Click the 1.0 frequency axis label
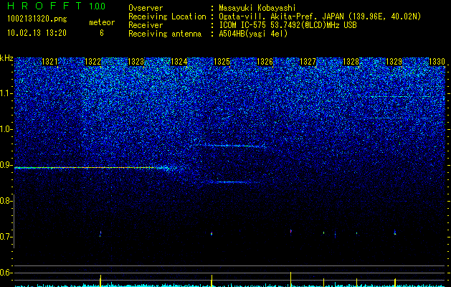 click(x=5, y=130)
